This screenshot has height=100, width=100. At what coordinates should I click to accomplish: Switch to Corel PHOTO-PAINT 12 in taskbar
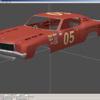[22, 99]
